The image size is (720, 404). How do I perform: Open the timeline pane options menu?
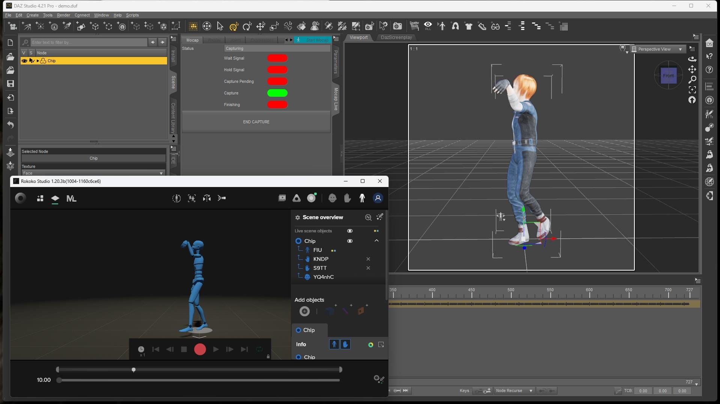697,281
